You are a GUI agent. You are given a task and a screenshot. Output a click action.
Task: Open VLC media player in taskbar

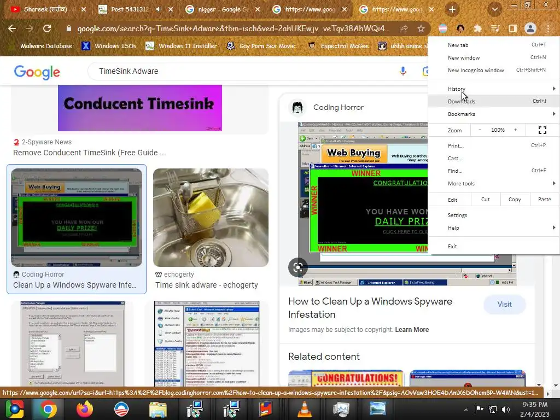click(x=304, y=409)
